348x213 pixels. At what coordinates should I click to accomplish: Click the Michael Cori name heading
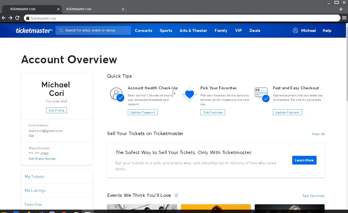point(56,89)
